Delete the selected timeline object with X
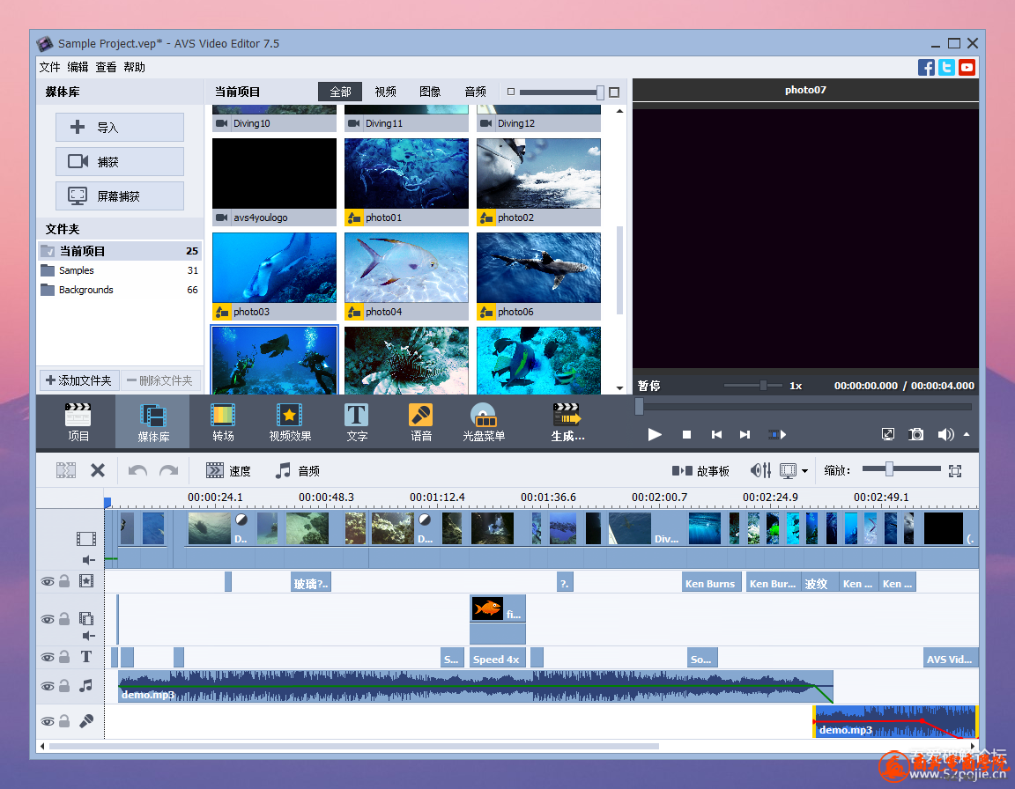 point(98,470)
